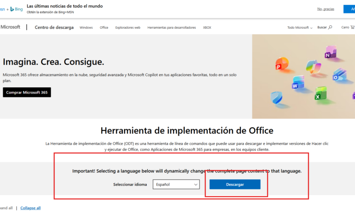Open the Windows navigation menu item
This screenshot has height=211, width=355.
[x=86, y=27]
